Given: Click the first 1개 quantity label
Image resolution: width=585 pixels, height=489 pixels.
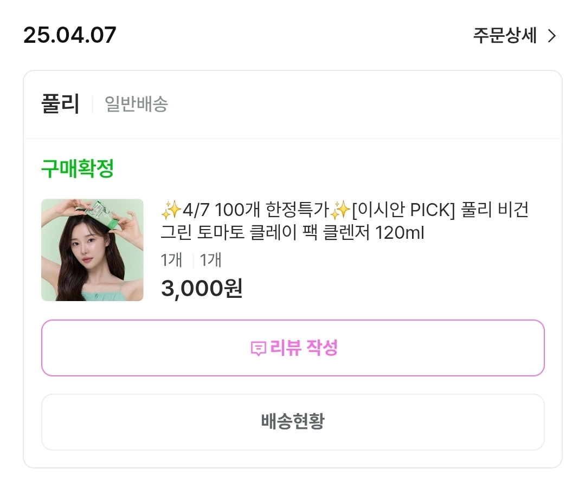Looking at the screenshot, I should tap(172, 260).
